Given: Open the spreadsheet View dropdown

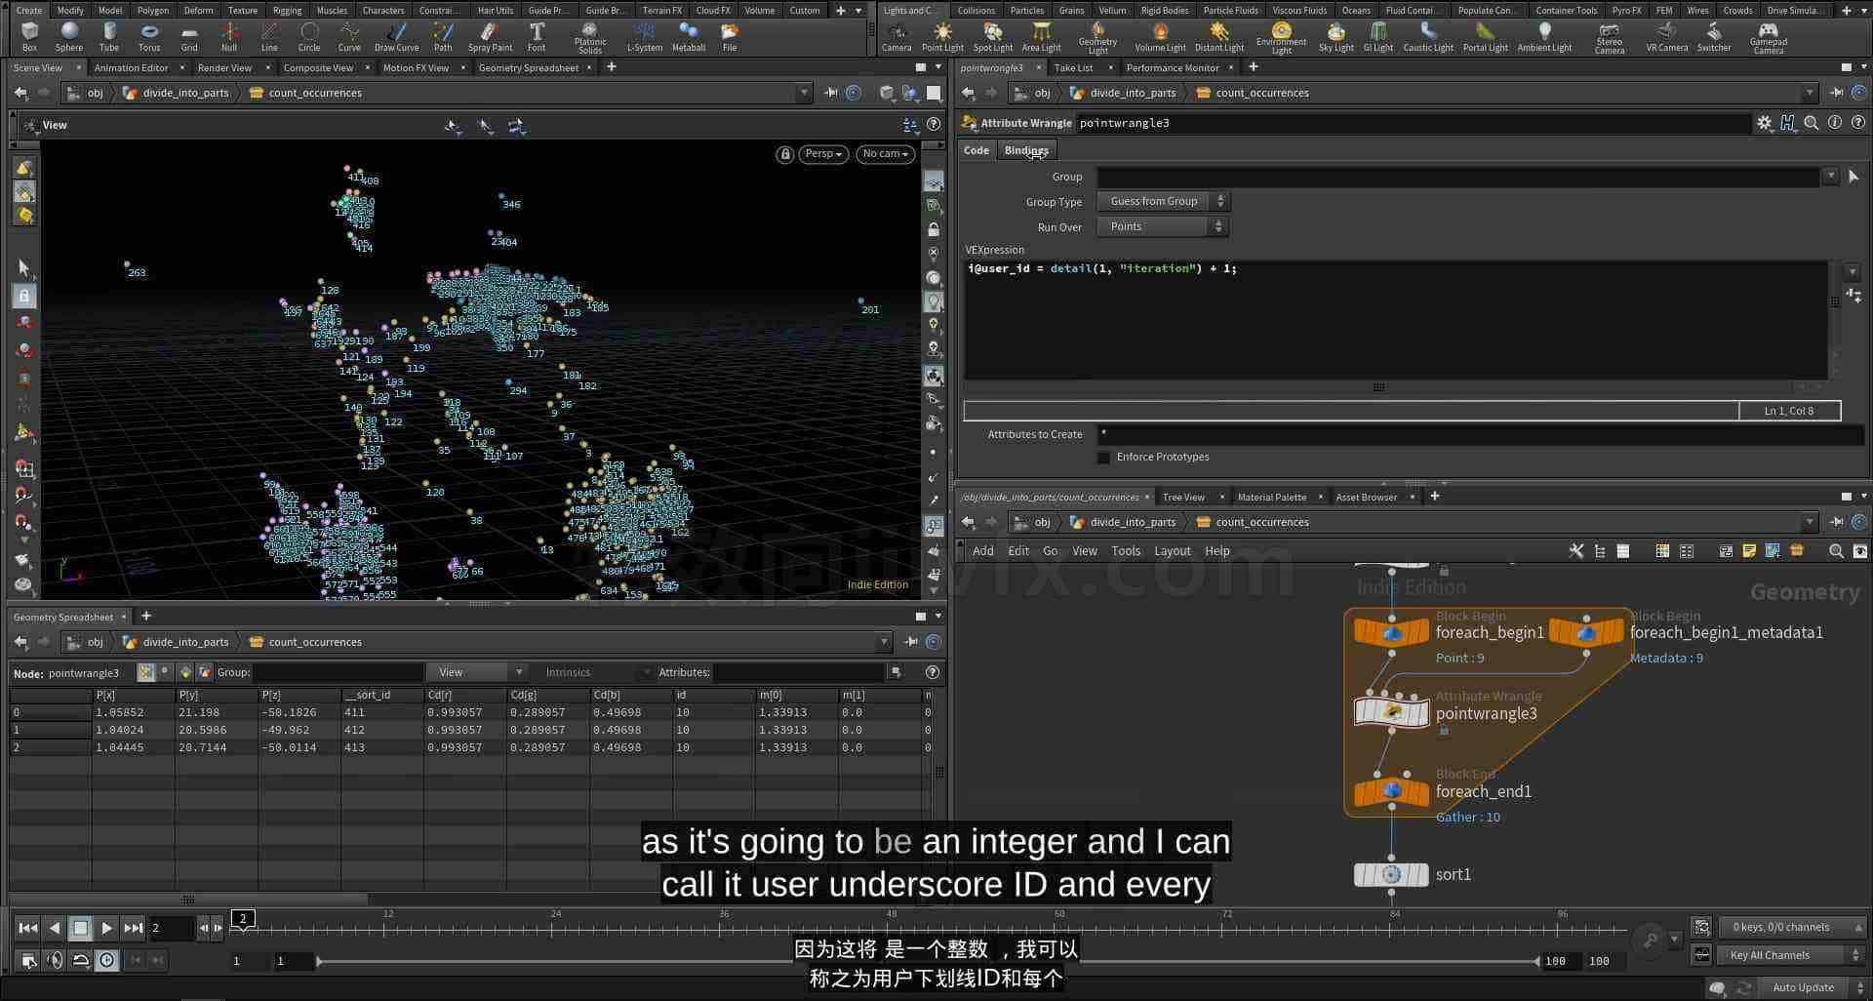Looking at the screenshot, I should tap(481, 672).
